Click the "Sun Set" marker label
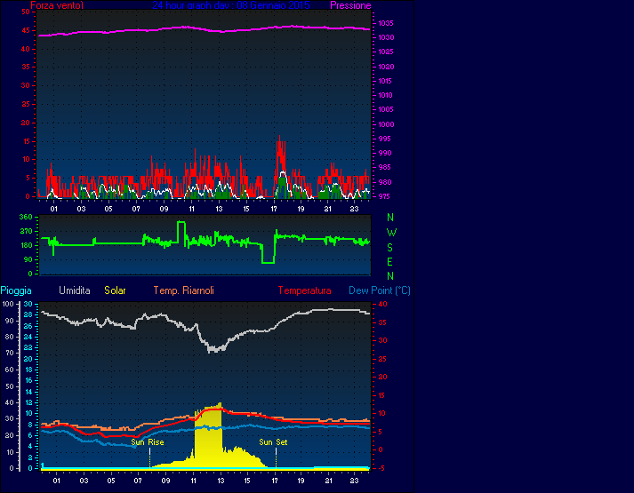The image size is (634, 493). 273,442
